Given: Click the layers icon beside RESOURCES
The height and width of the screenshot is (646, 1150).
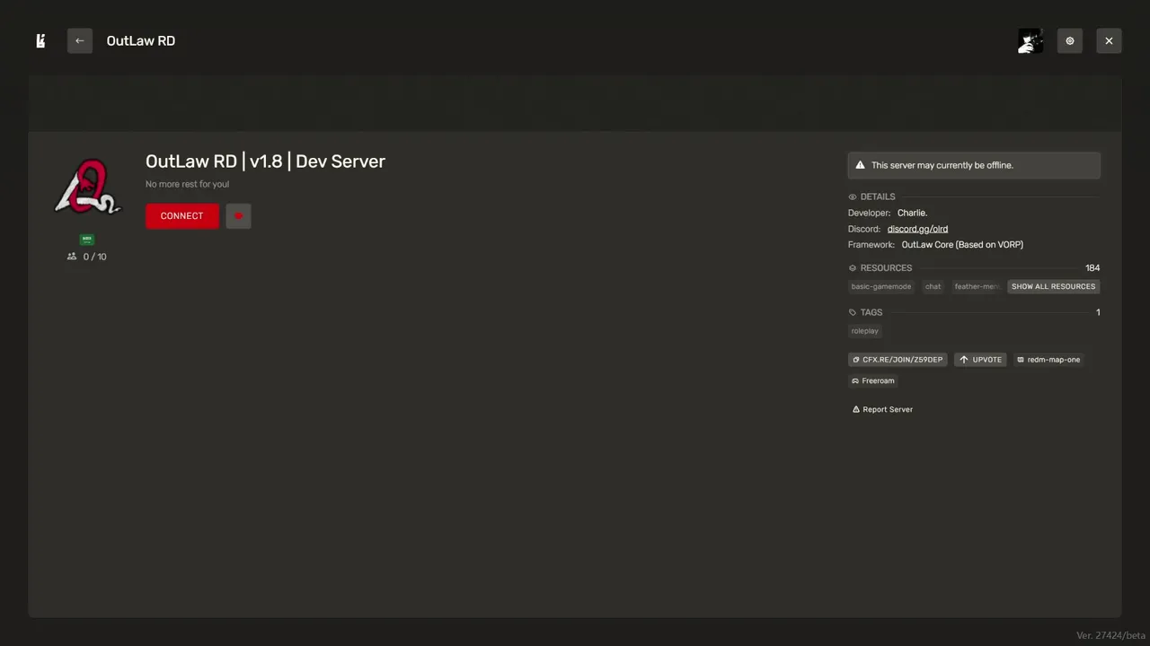Looking at the screenshot, I should click(853, 268).
